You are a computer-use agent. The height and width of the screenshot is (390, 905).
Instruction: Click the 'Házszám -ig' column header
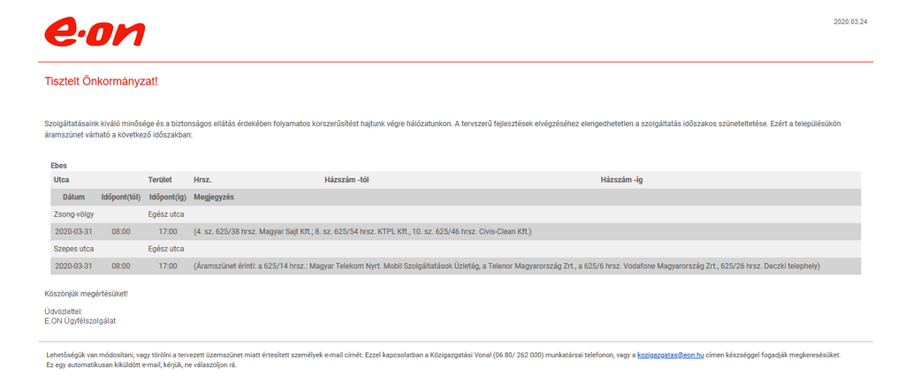point(621,180)
